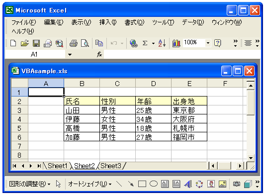This screenshot has height=195, width=265.
Task: Click vertical scrollbar up arrow
Action: pos(251,86)
